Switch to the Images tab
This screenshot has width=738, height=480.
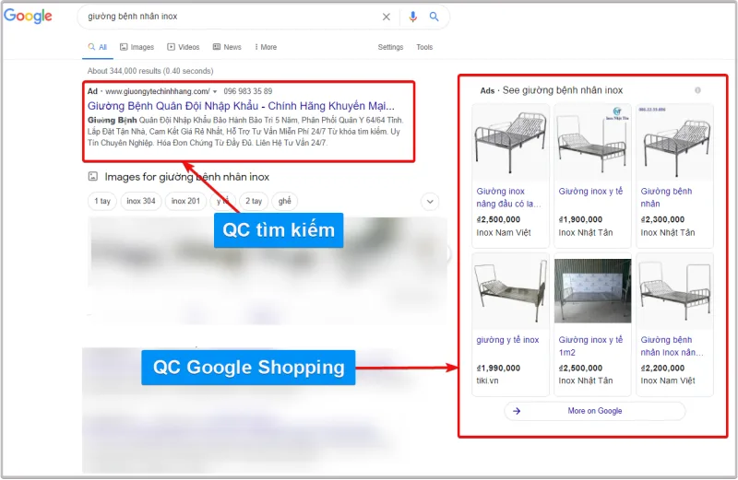tap(137, 47)
